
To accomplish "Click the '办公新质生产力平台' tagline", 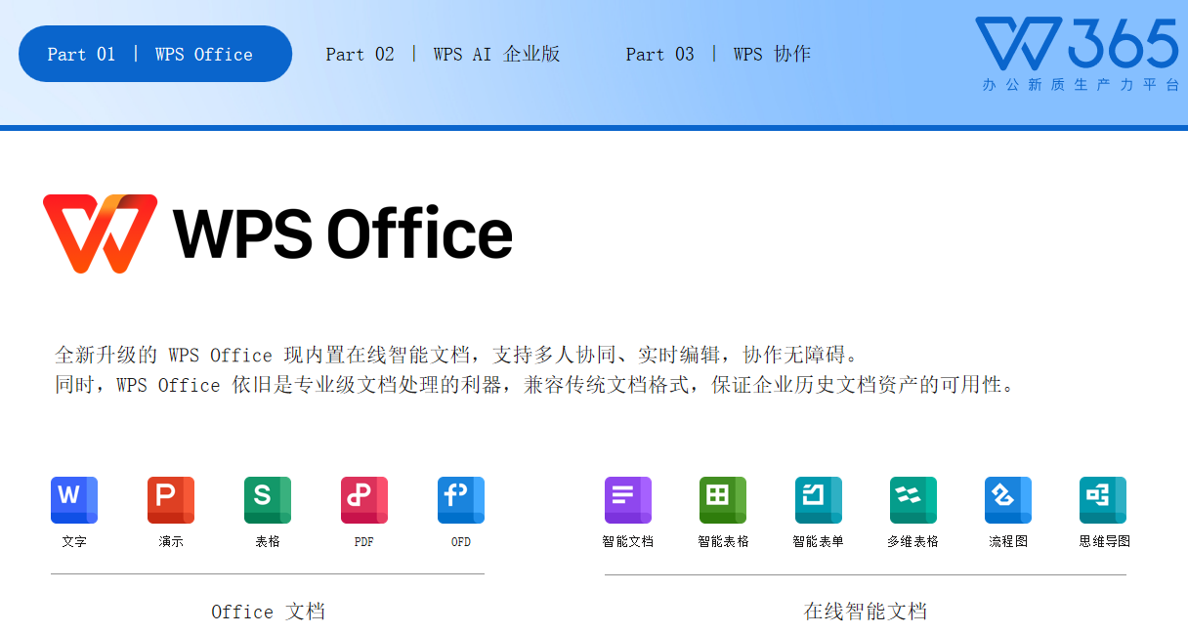I will (x=1082, y=85).
